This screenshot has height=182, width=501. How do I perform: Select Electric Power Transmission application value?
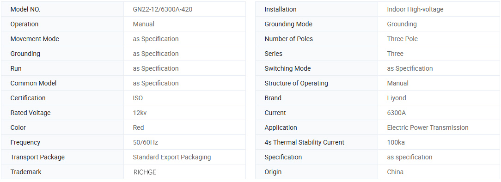tap(428, 127)
